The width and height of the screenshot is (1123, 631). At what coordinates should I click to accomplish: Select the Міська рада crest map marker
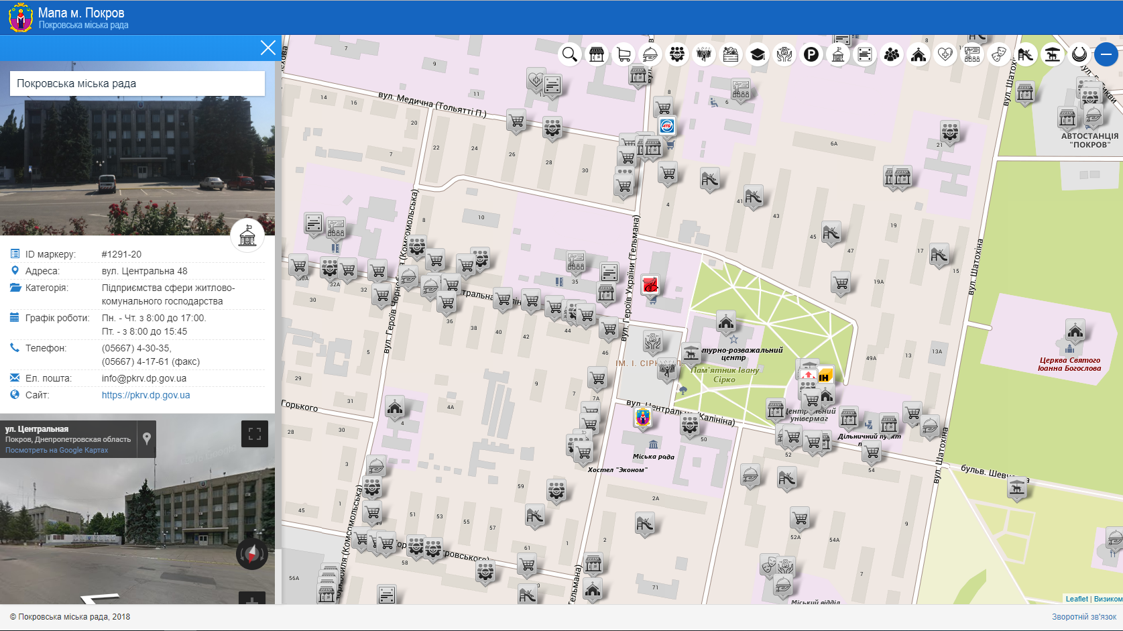[643, 418]
